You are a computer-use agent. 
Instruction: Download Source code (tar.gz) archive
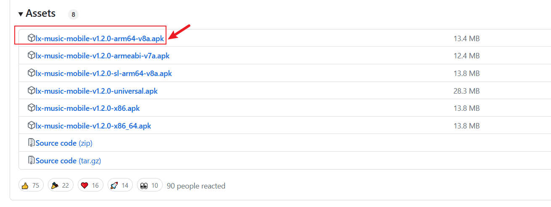pyautogui.click(x=68, y=161)
